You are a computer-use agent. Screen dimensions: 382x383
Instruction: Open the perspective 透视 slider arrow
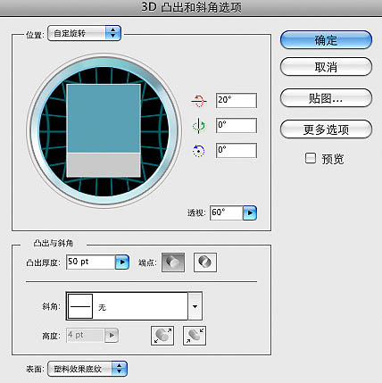pyautogui.click(x=250, y=212)
